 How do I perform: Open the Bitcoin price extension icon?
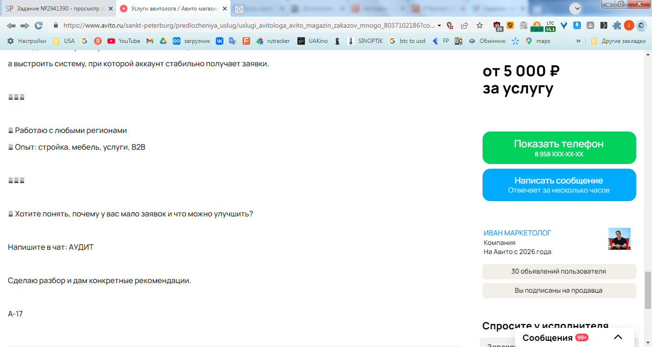click(537, 26)
